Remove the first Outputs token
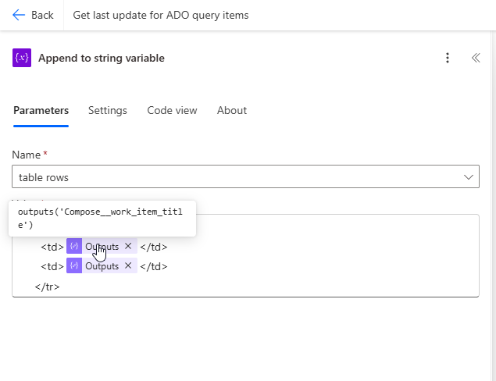The width and height of the screenshot is (496, 381). [128, 247]
